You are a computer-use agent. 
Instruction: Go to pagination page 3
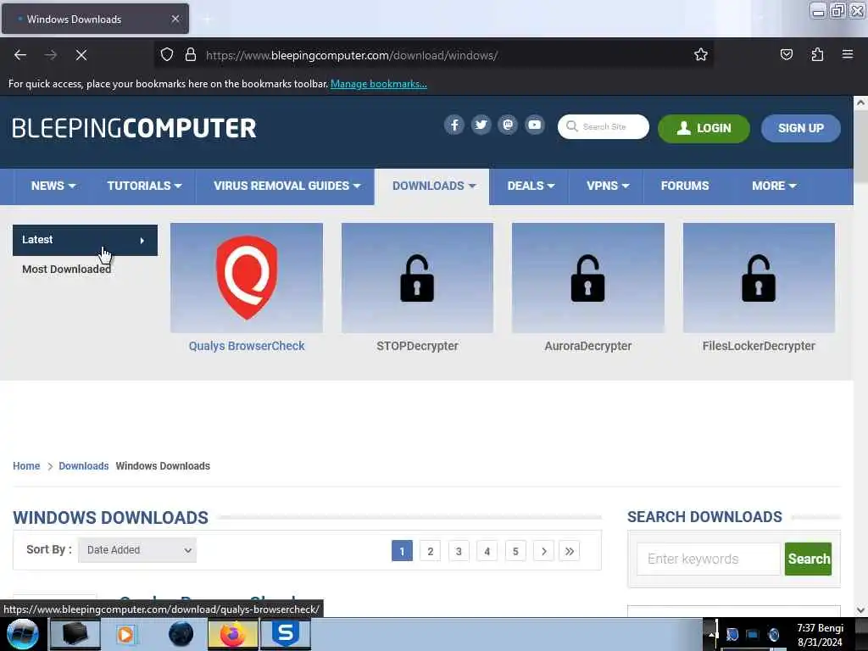tap(459, 551)
